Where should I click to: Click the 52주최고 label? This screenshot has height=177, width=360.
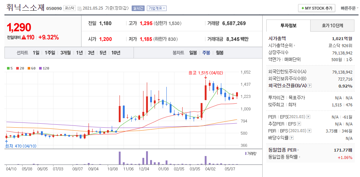(x=276, y=105)
